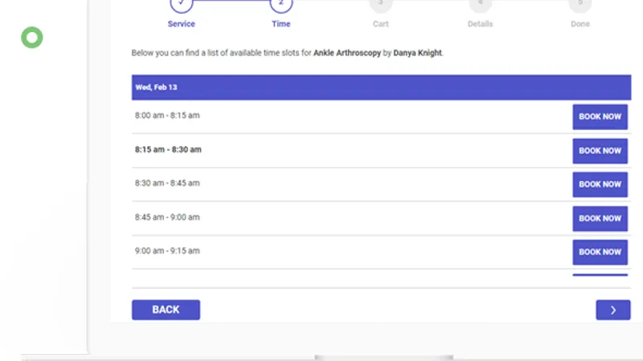Book the 8:15 am - 8:30 am slot

pos(600,150)
